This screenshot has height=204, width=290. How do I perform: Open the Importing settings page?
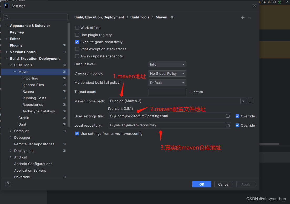[x=30, y=78]
